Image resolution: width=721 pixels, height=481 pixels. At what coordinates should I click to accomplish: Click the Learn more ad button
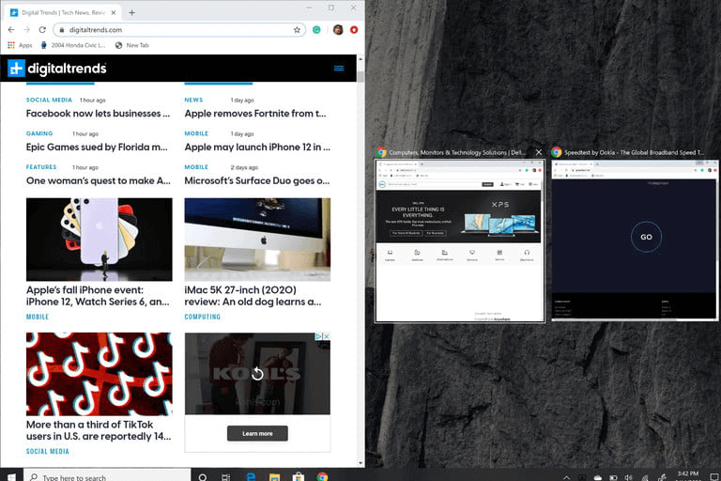(257, 433)
